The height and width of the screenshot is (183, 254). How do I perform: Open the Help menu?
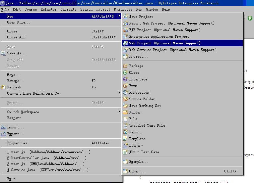pos(166,9)
